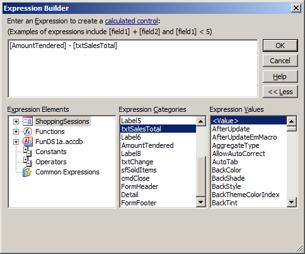Select AggregateType in Expression Values
This screenshot has width=305, height=254.
pos(249,145)
